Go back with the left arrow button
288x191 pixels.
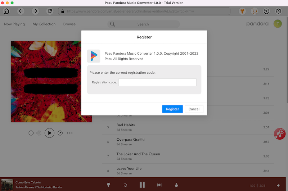click(21, 11)
